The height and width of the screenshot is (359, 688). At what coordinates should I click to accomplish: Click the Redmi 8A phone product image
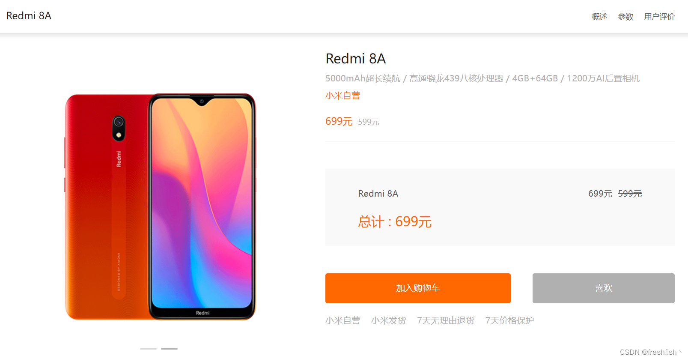click(160, 206)
